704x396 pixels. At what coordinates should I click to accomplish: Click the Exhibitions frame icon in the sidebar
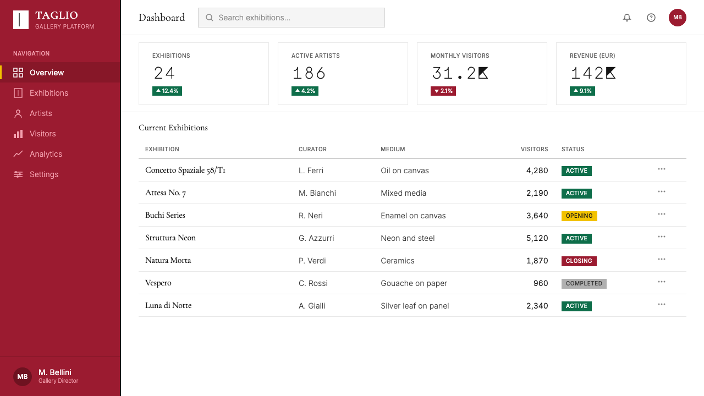pos(18,93)
